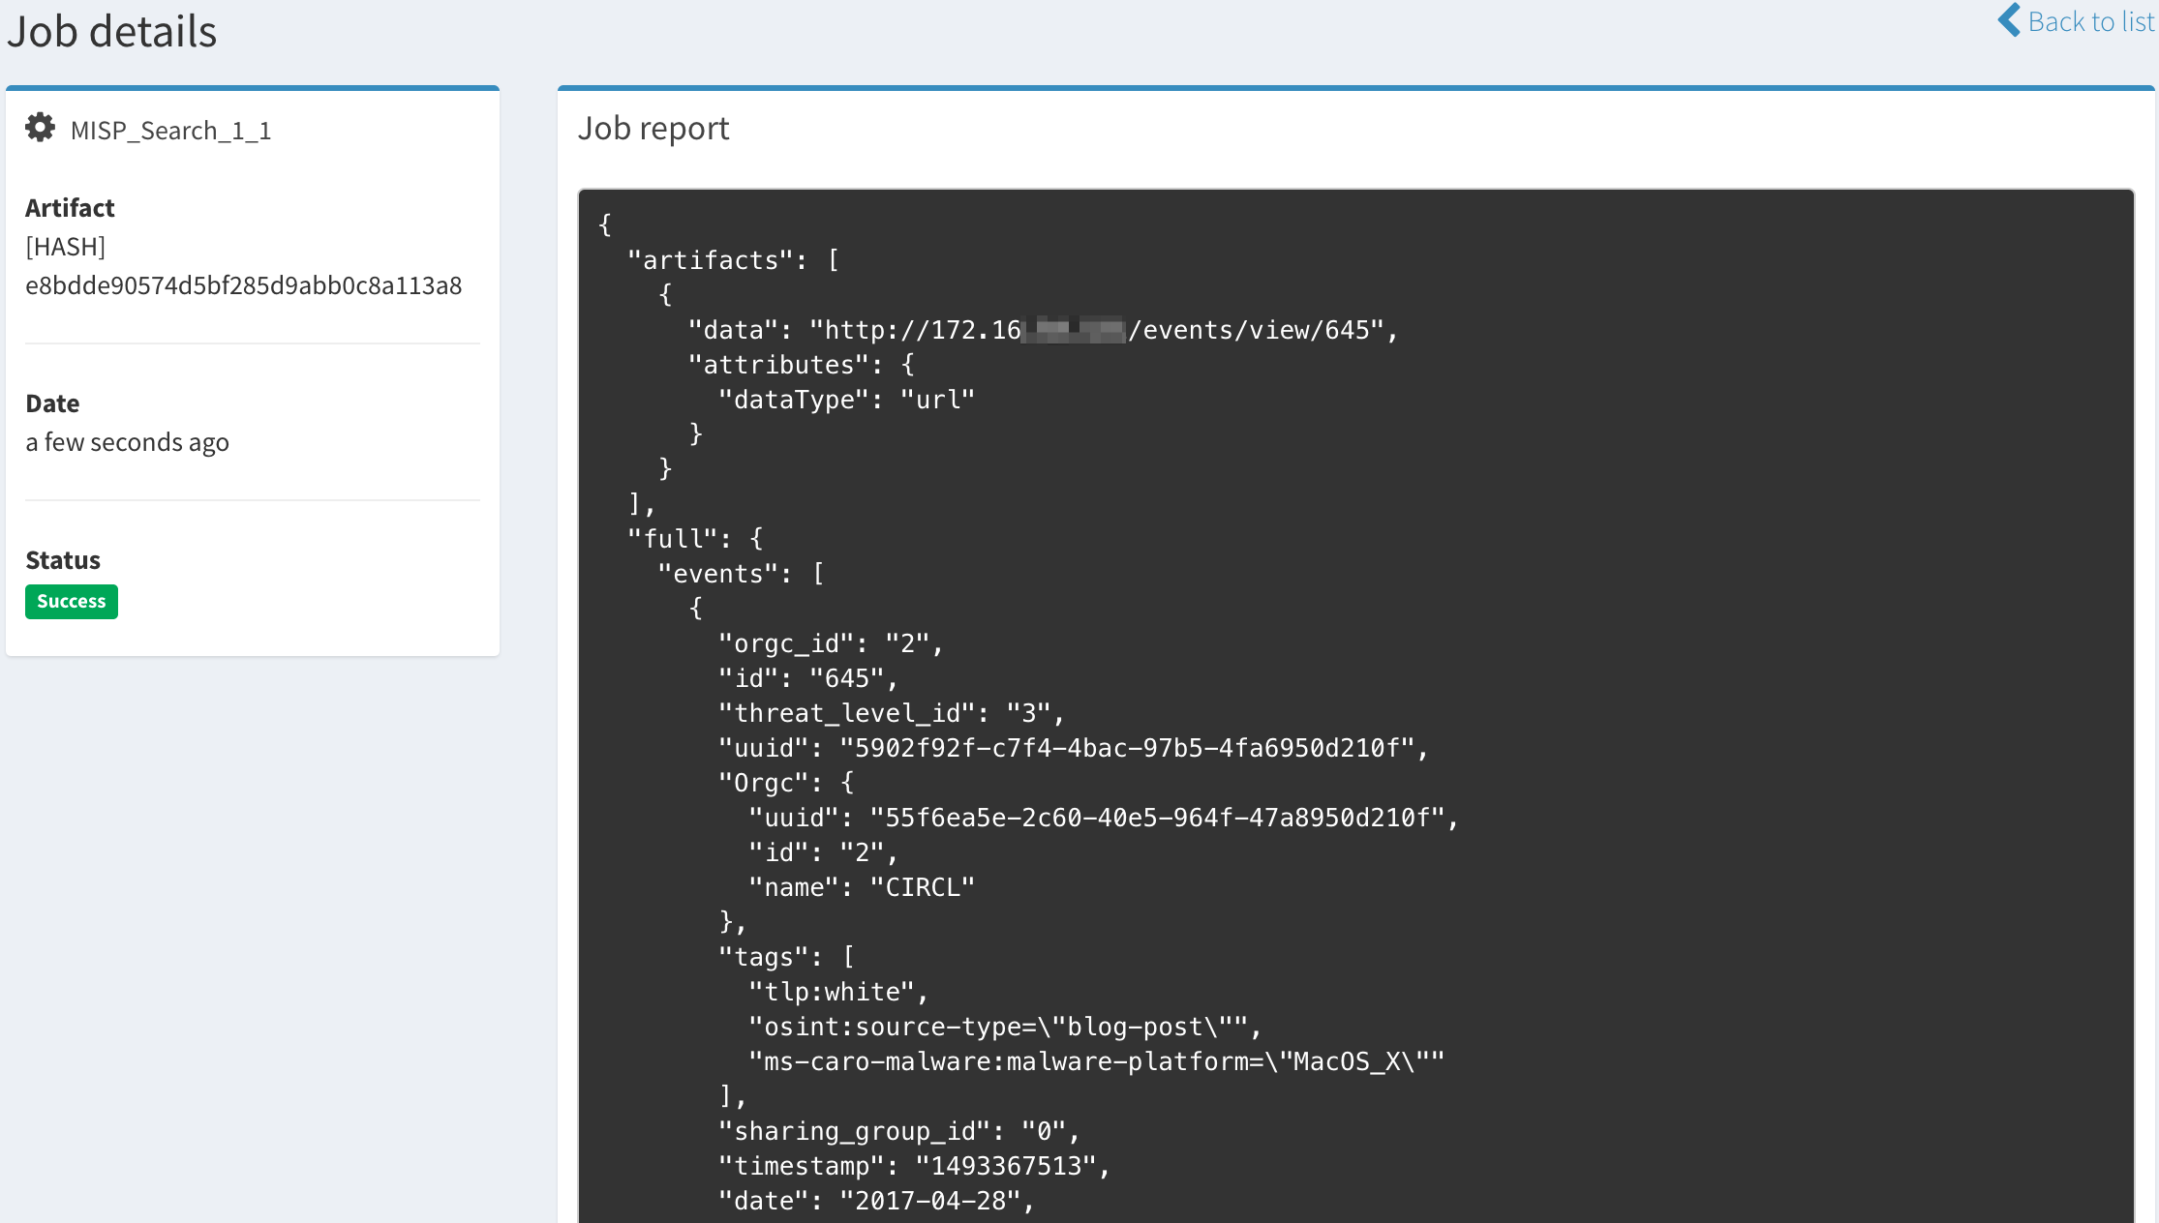Click the Status section label

point(62,559)
